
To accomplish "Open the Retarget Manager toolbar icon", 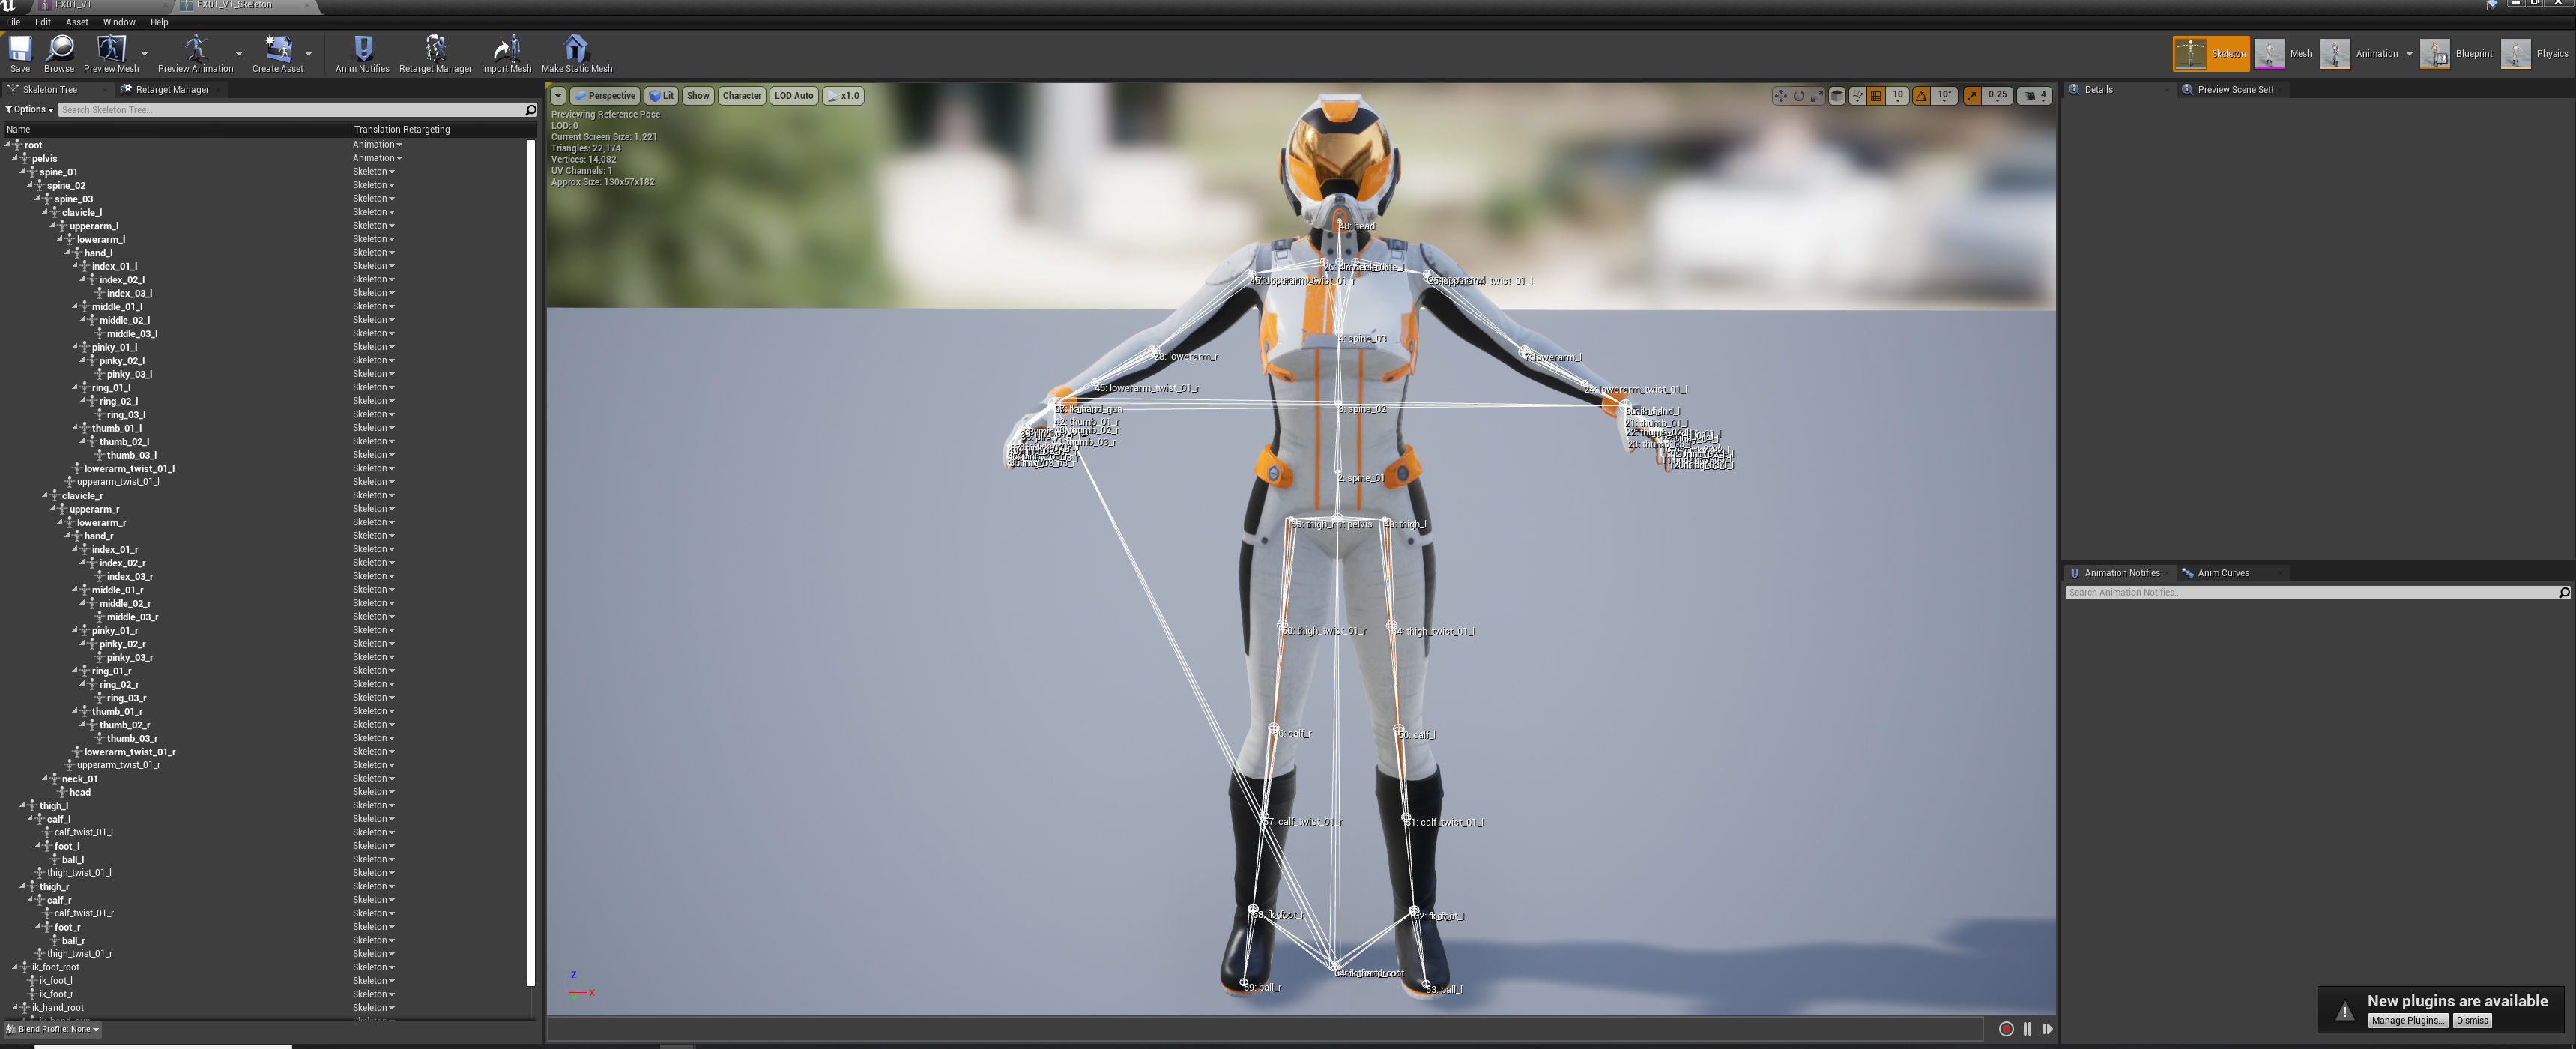I will coord(434,49).
